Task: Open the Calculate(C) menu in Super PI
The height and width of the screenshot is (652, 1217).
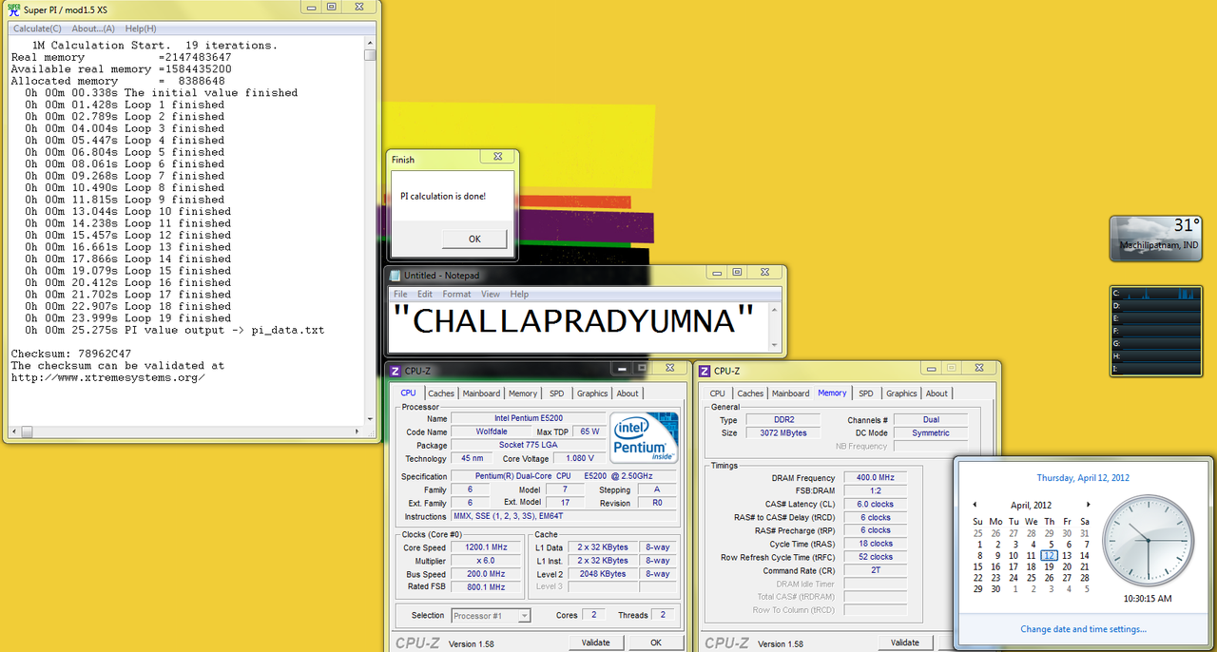Action: tap(37, 29)
